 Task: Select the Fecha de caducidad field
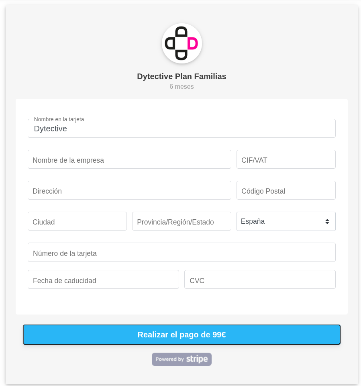point(103,280)
